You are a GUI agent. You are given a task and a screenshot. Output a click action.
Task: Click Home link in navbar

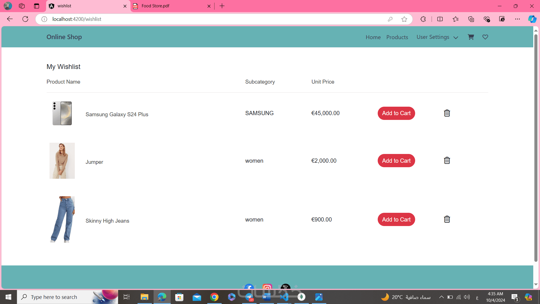[x=373, y=37]
